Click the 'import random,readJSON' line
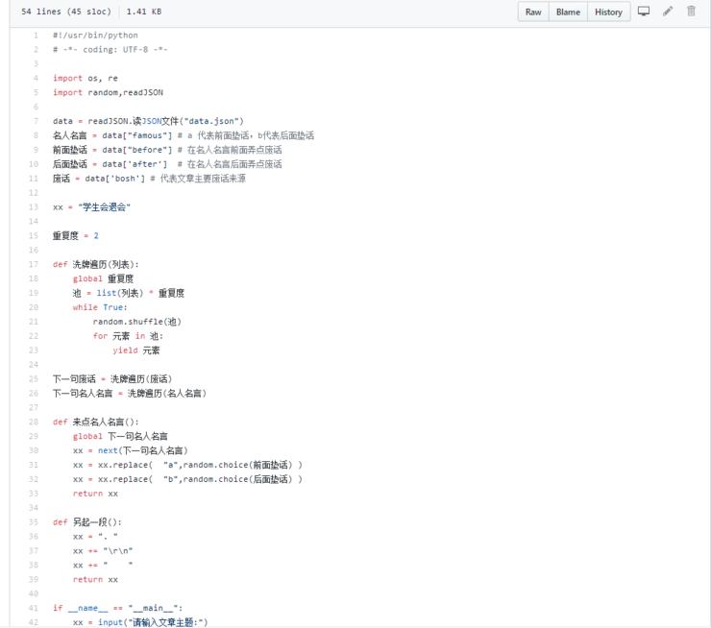 (108, 92)
